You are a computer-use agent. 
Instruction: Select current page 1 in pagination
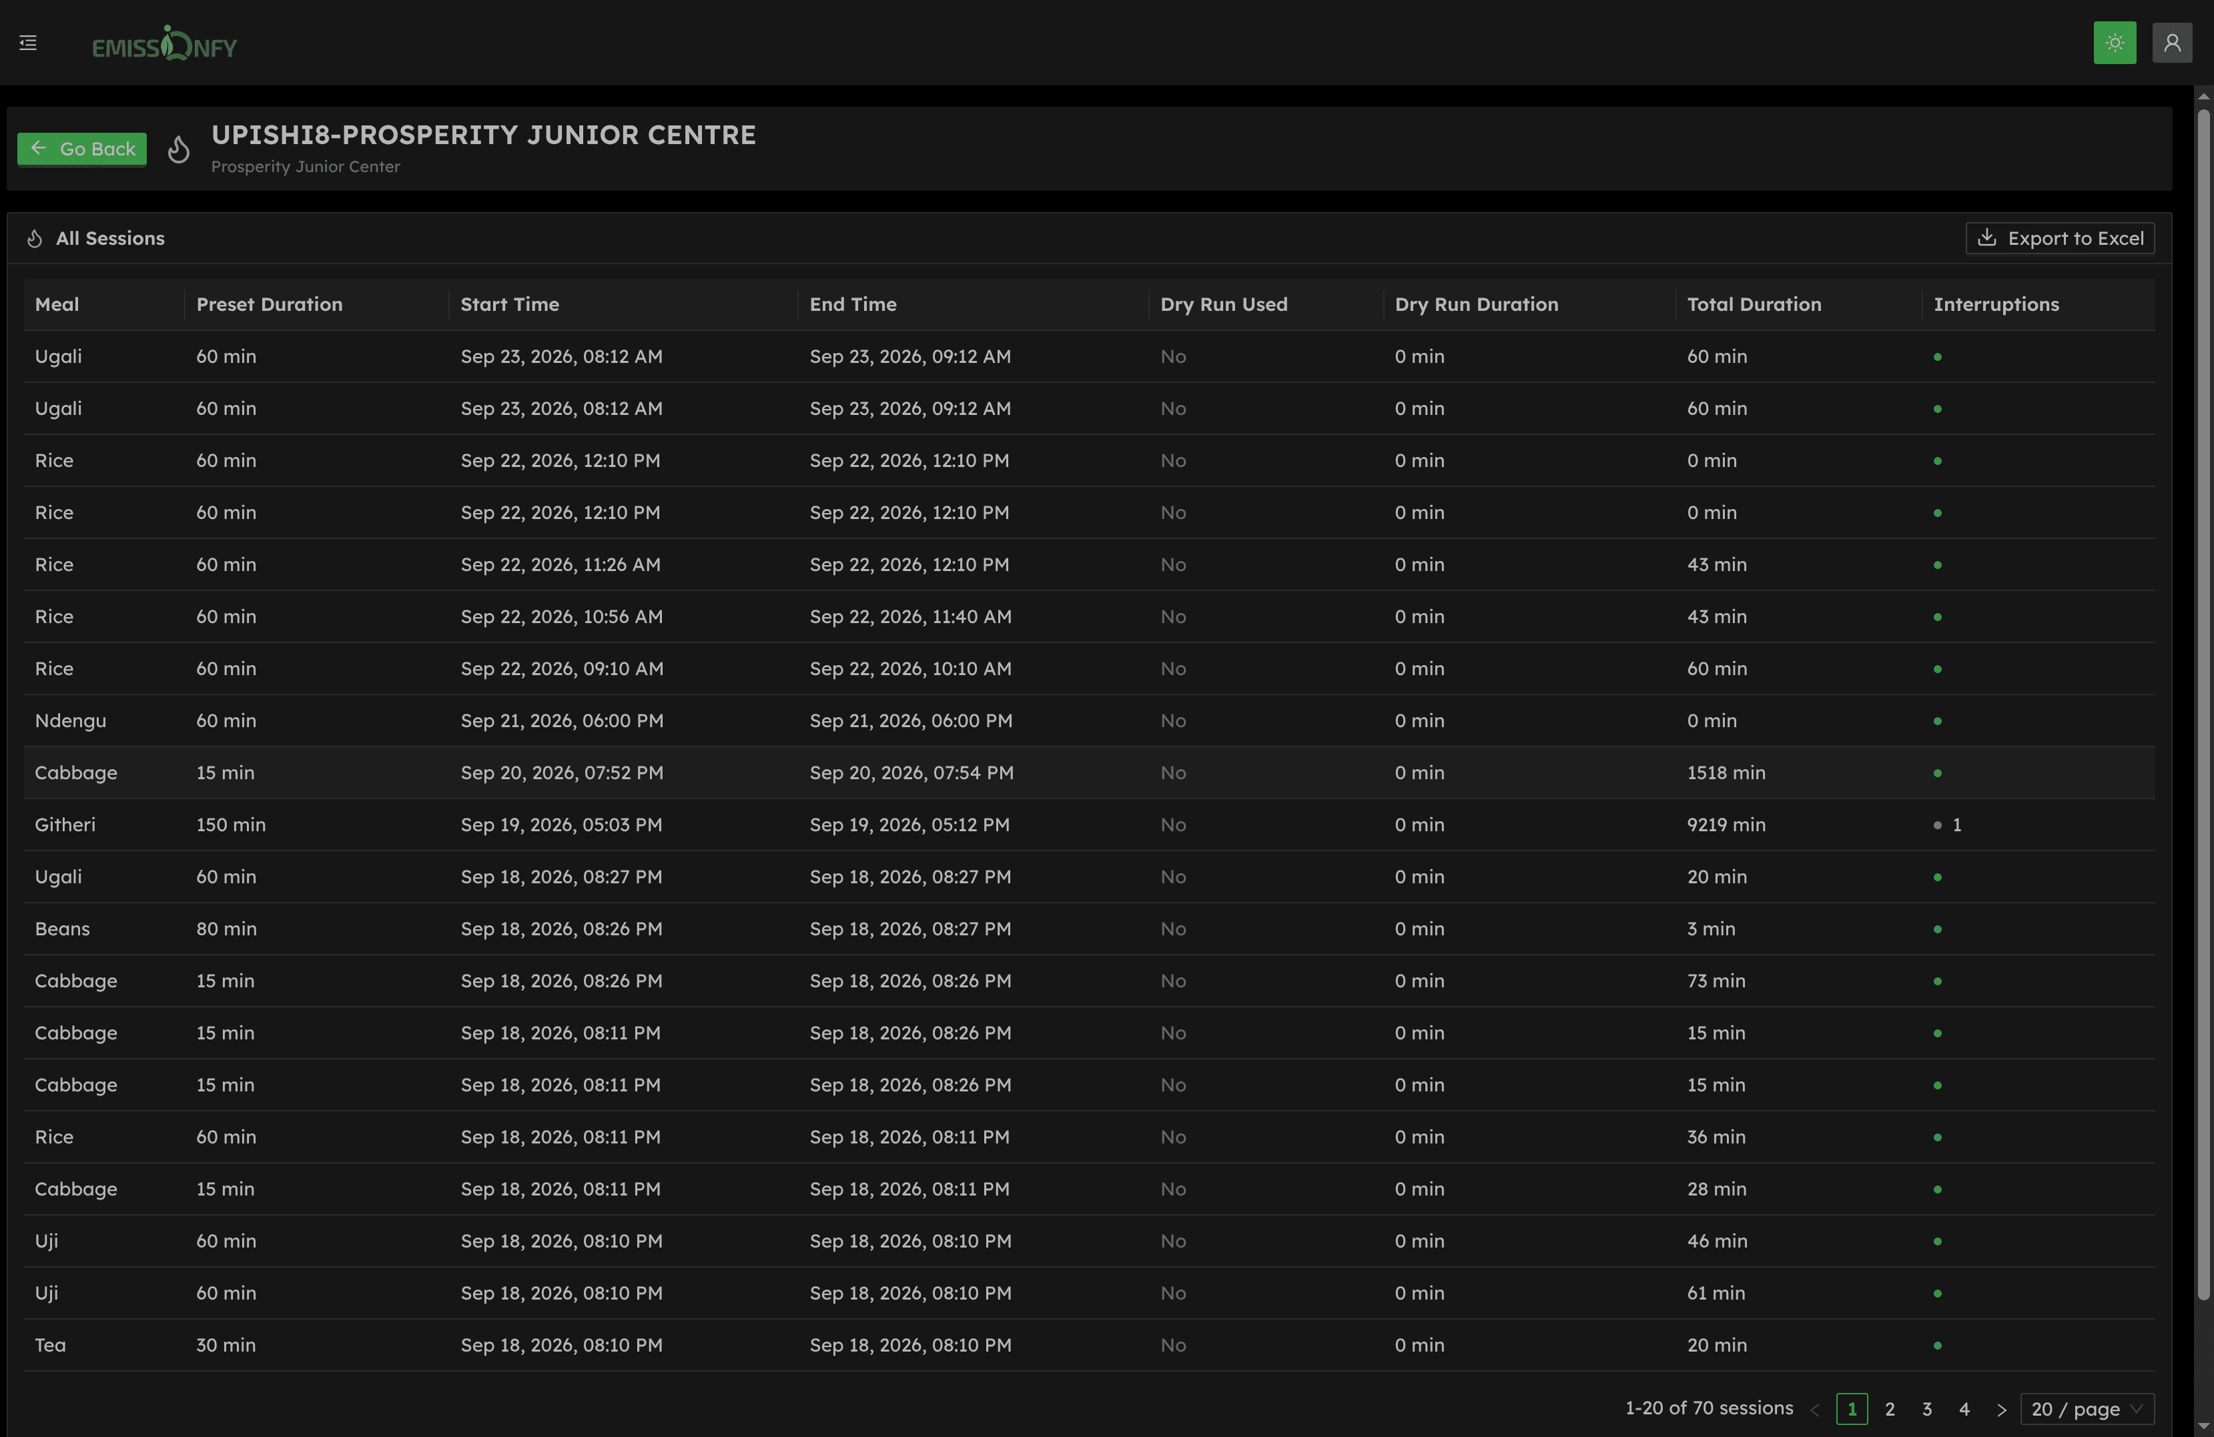(1852, 1409)
